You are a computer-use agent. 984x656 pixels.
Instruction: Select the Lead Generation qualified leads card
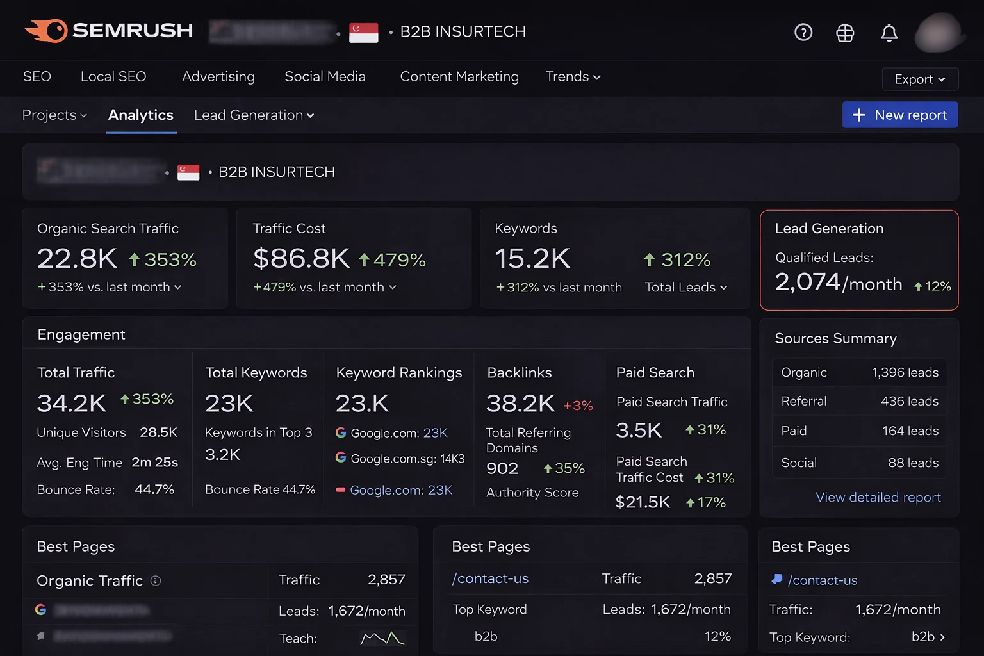(858, 260)
